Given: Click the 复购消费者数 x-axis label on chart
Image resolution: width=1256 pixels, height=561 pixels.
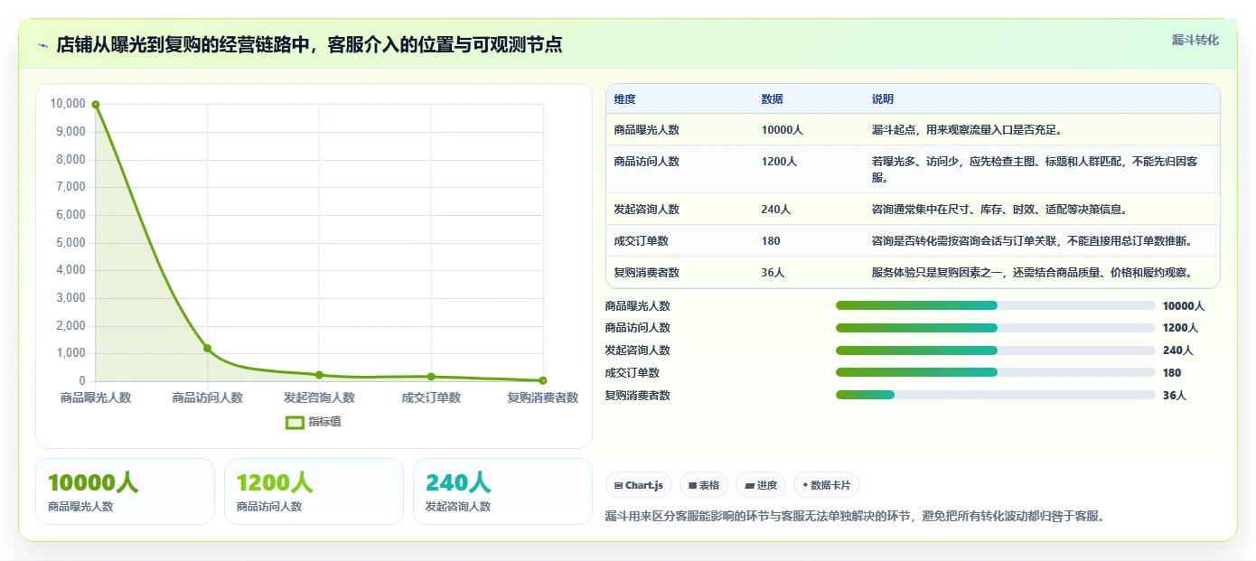Looking at the screenshot, I should click(543, 397).
